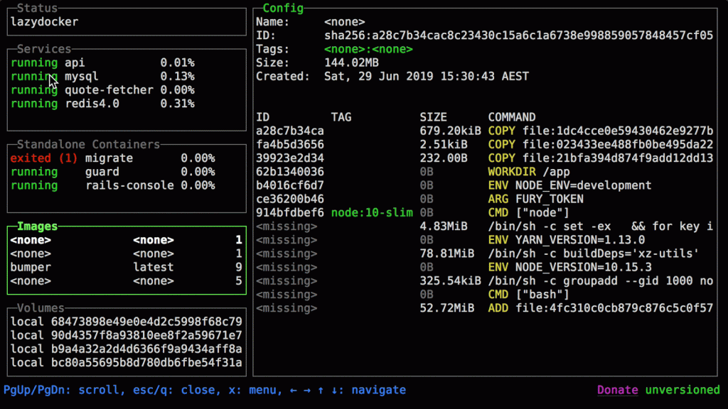
Task: Select volume starting with 90d4357f
Action: point(127,335)
